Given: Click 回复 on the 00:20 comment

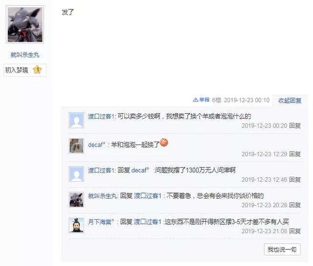Looking at the screenshot, I should (295, 125).
